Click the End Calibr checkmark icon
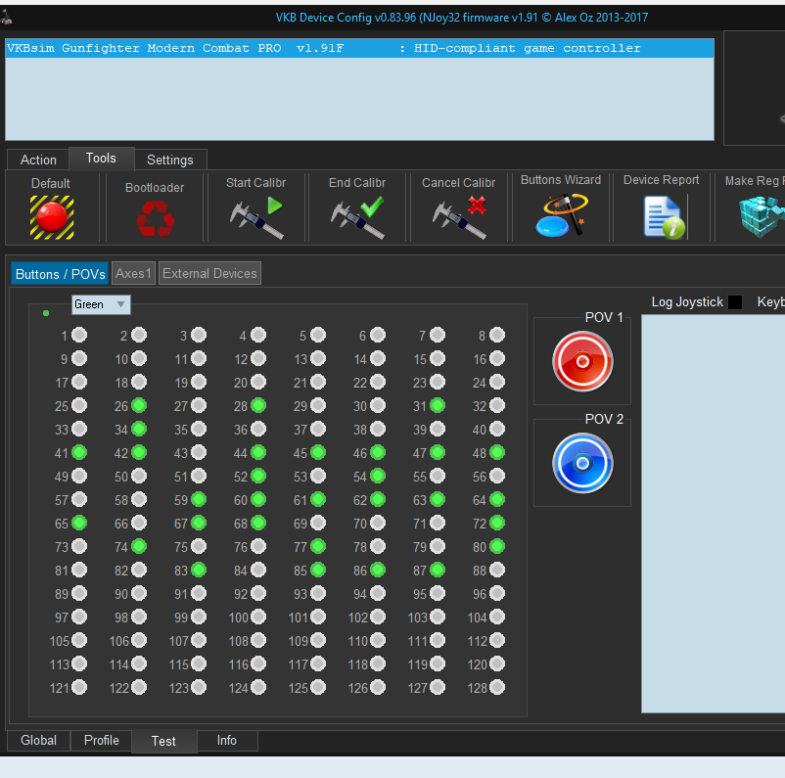785x778 pixels. 357,217
